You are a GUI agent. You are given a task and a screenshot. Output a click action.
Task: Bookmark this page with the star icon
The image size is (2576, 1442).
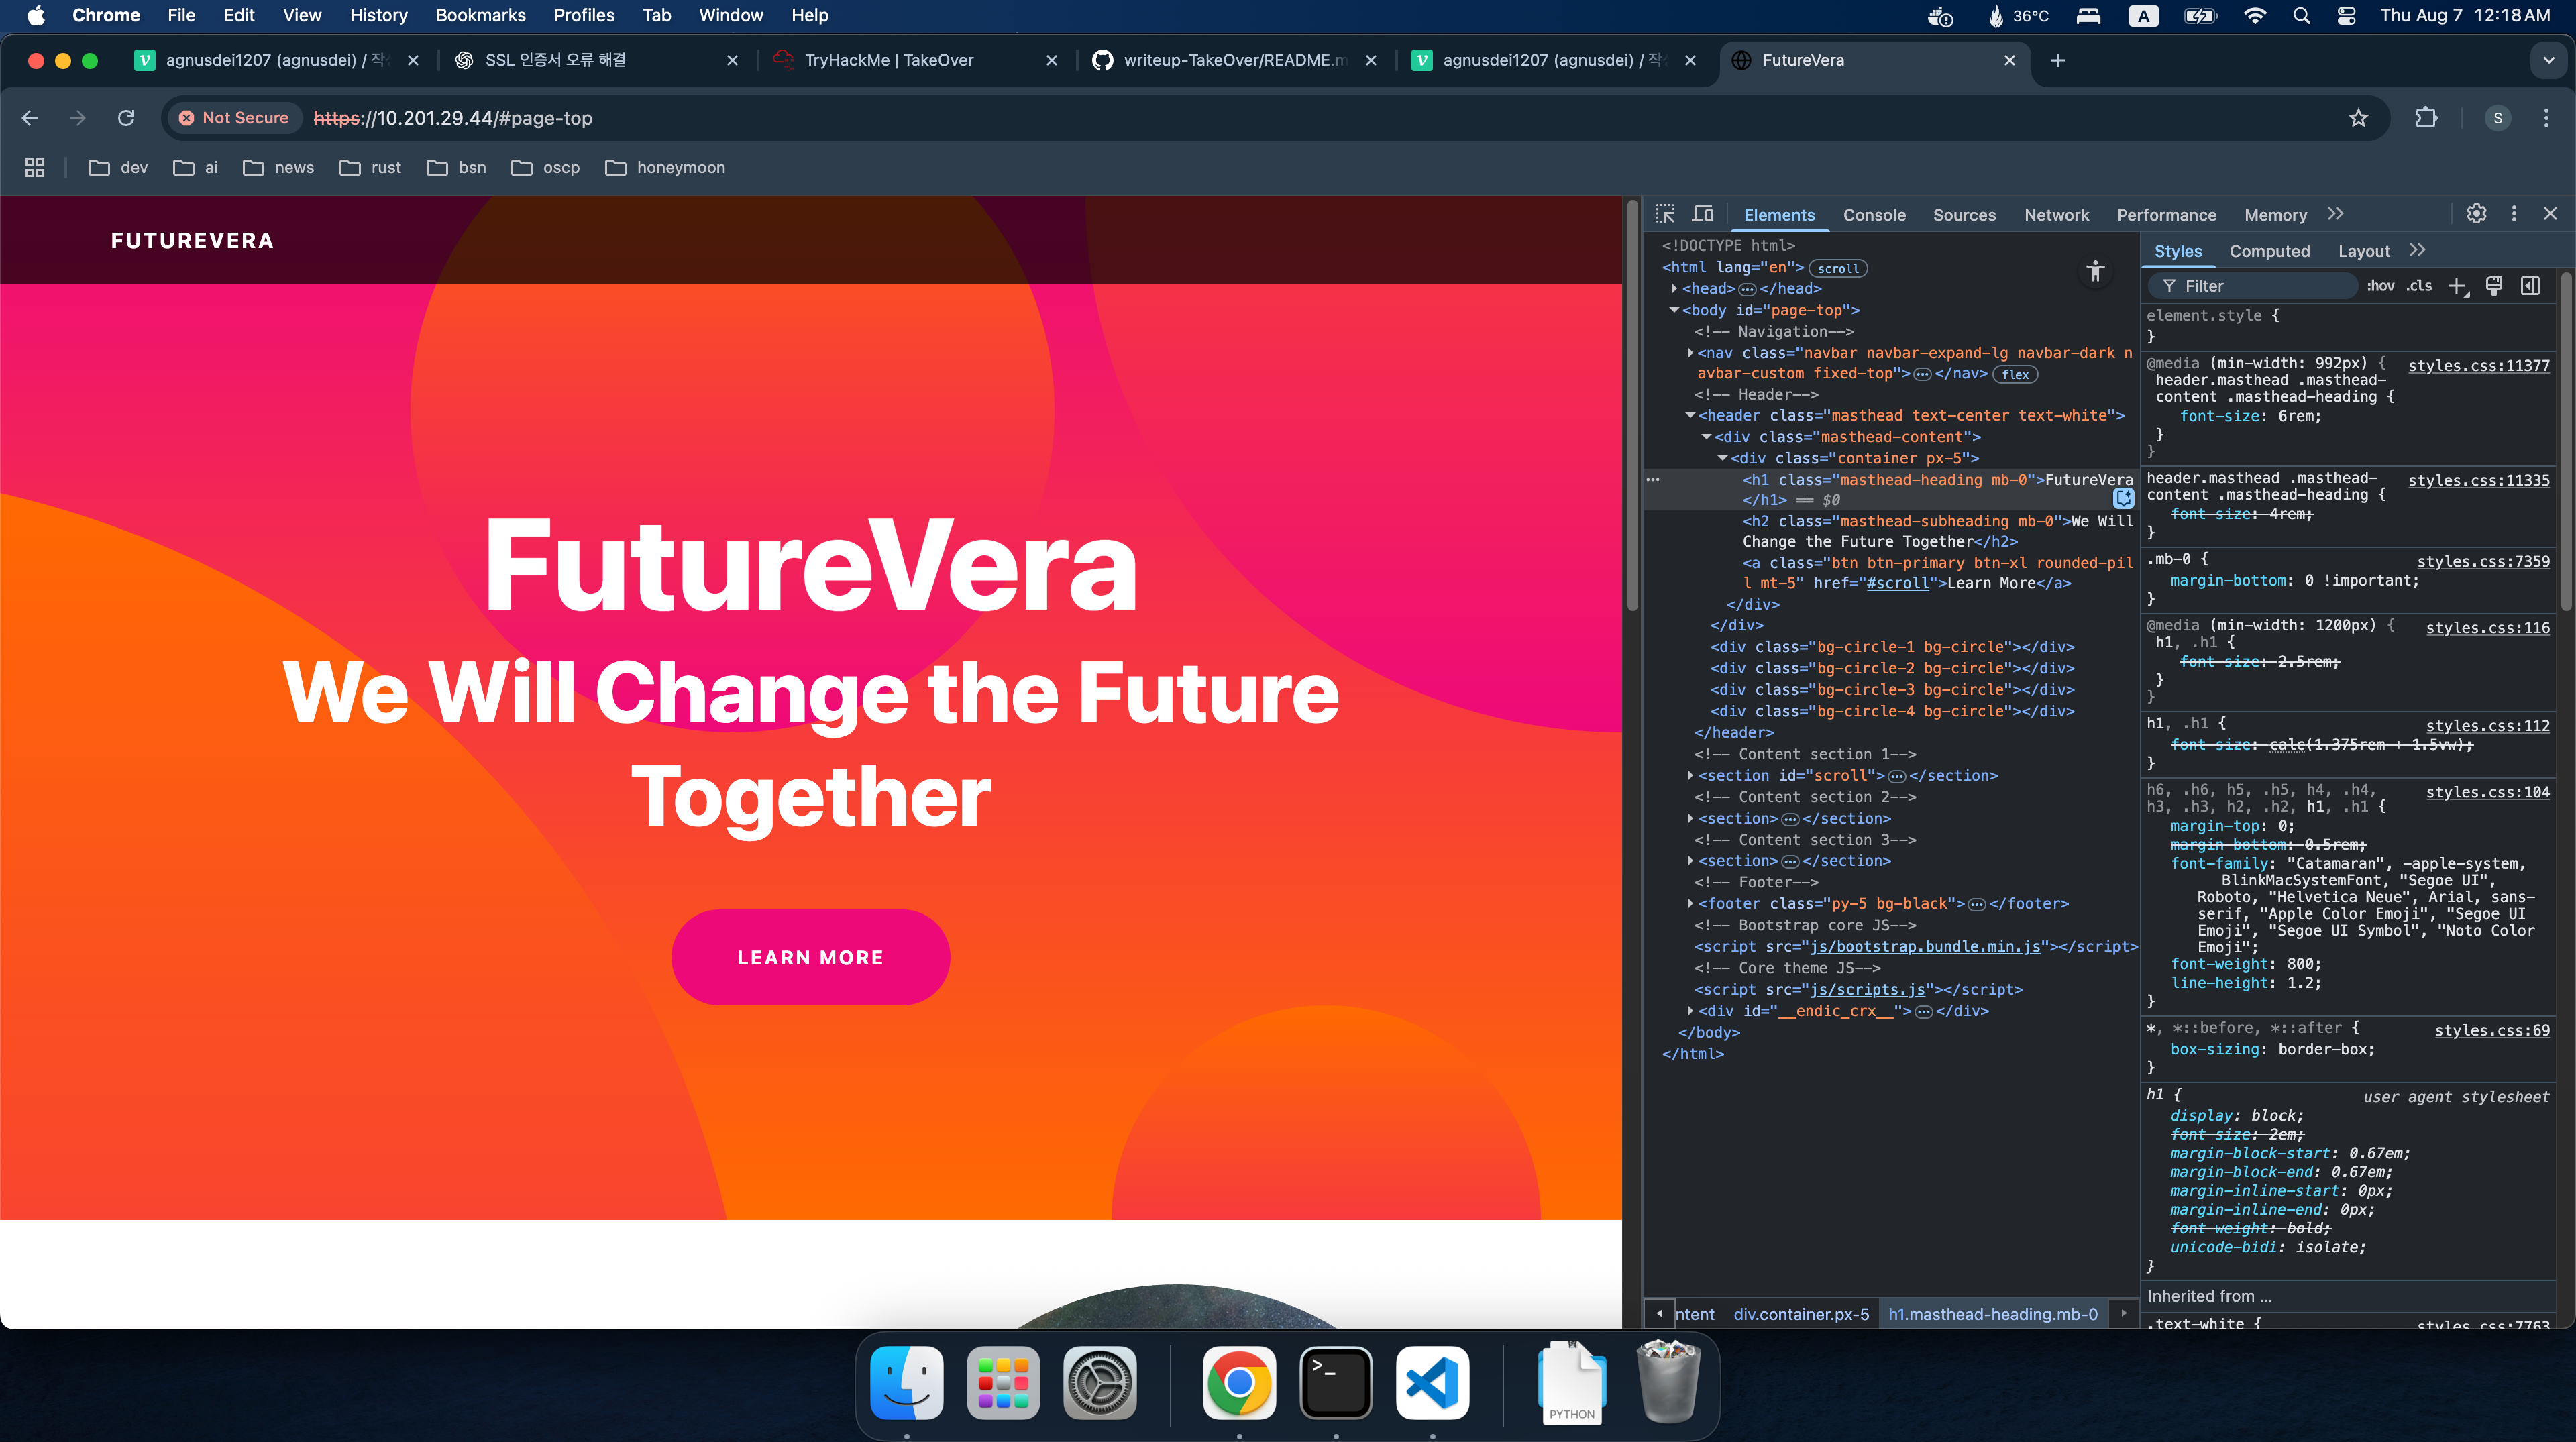(2358, 118)
